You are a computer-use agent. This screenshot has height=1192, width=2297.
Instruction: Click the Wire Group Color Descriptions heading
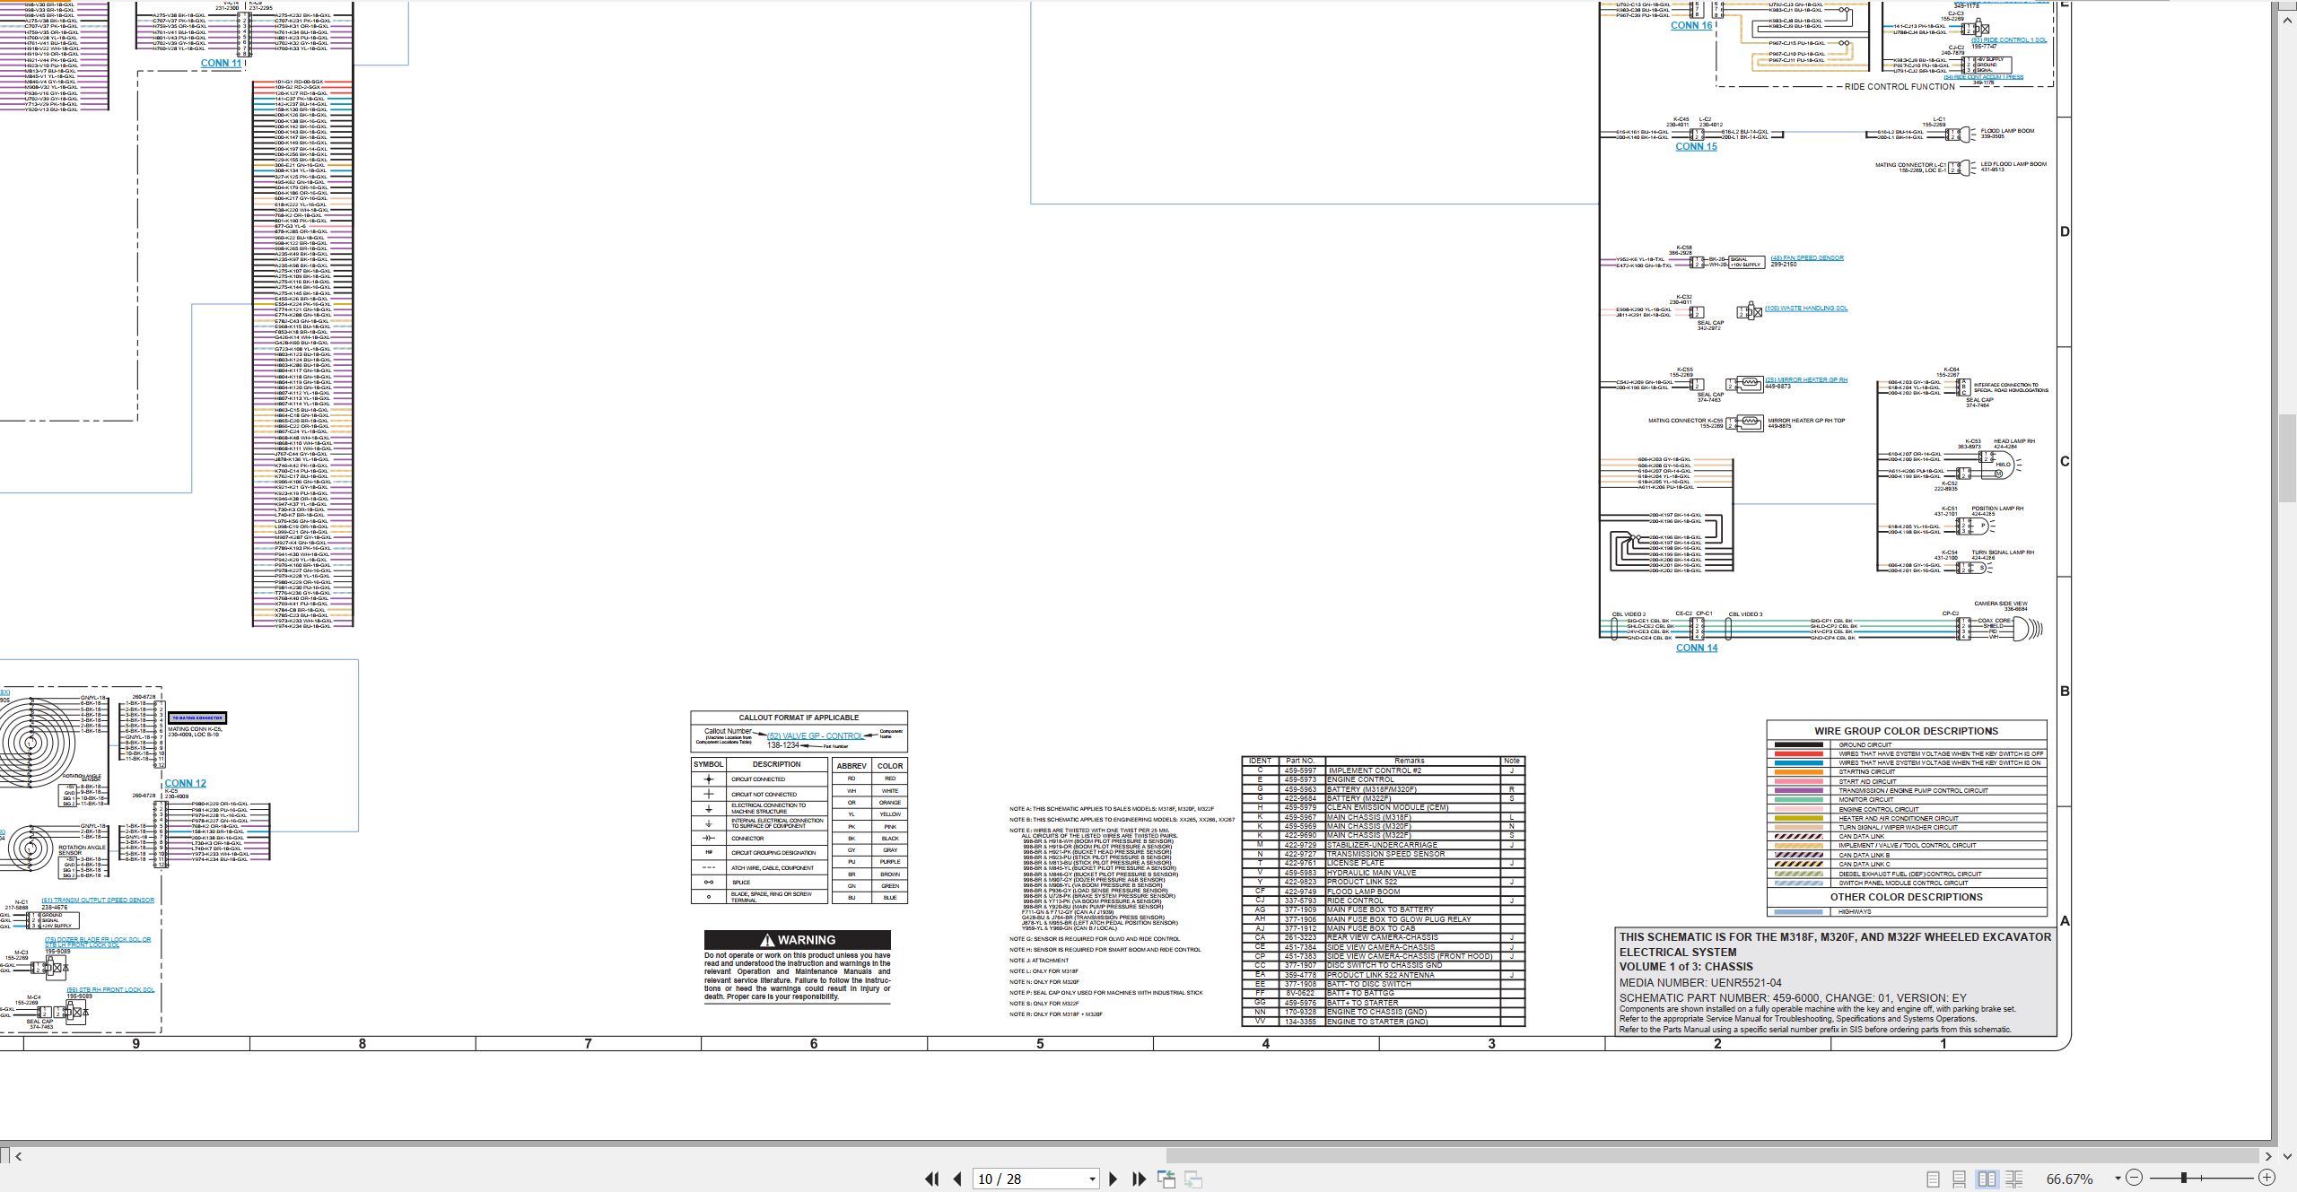[x=1906, y=731]
